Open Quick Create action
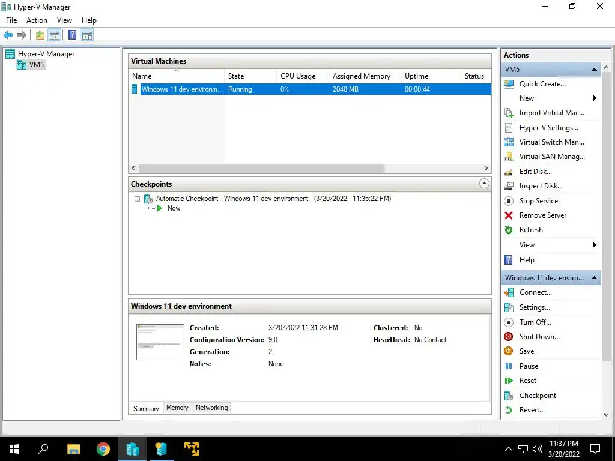 (542, 84)
